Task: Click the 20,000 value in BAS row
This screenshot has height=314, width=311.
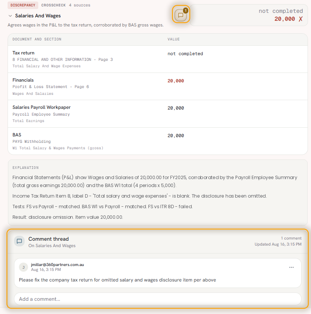Action: (x=176, y=136)
